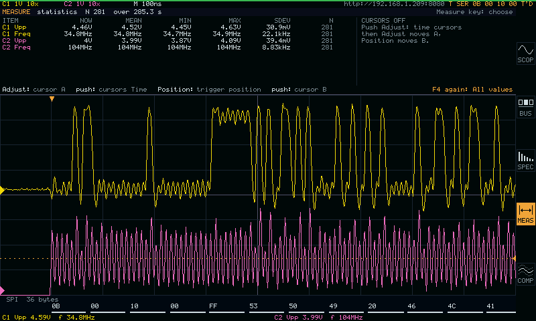Open the COMP component mode icon
The height and width of the screenshot is (321, 536).
[525, 274]
